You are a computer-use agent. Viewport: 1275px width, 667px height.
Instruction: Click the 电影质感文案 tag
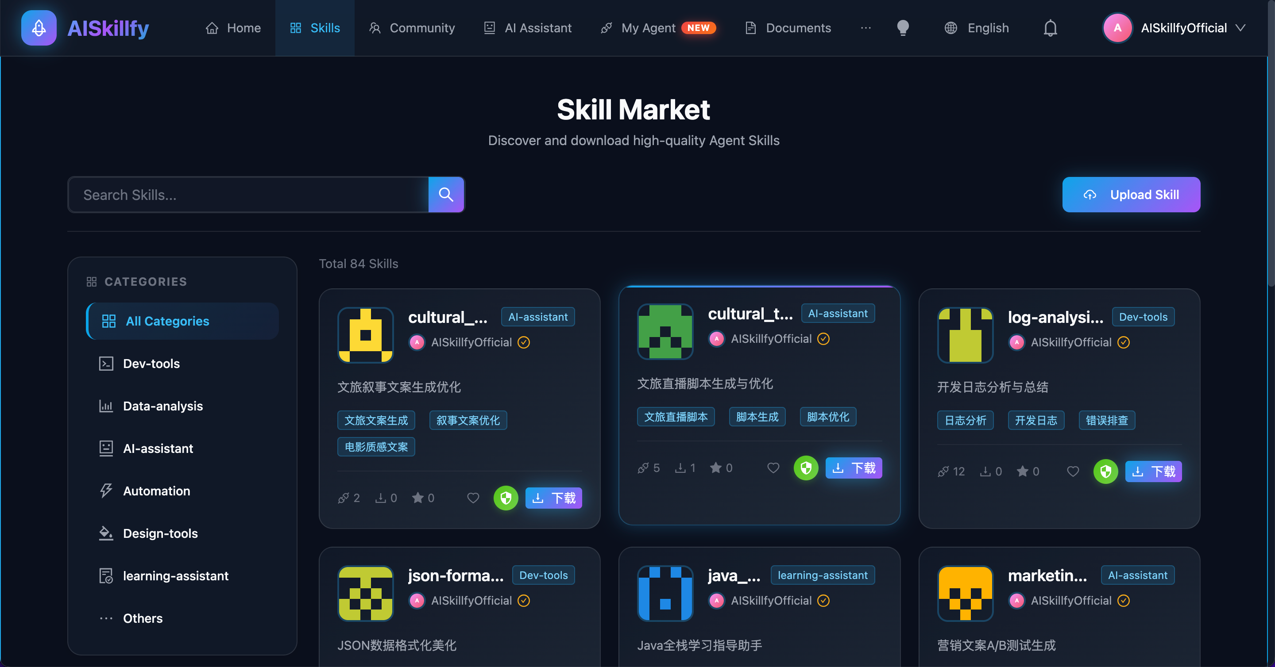[x=376, y=447]
